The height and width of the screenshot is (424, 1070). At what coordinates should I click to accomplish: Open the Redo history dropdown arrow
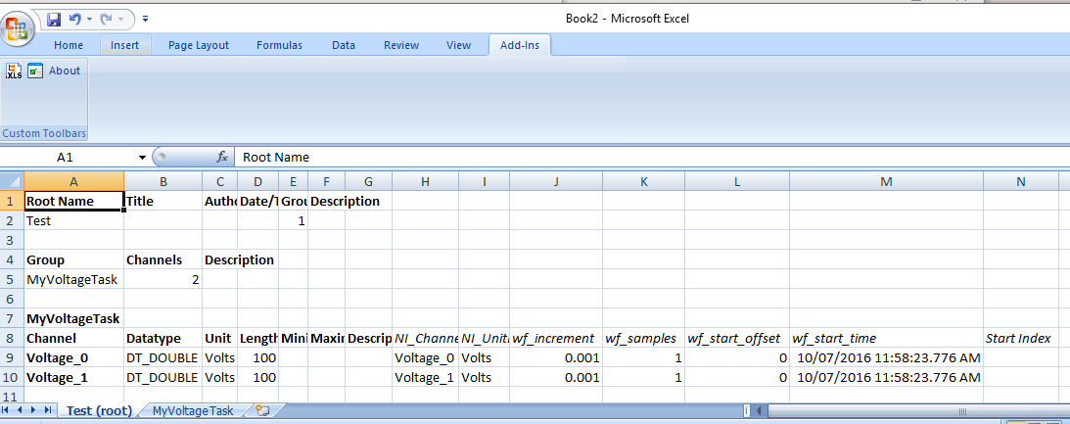coord(119,20)
